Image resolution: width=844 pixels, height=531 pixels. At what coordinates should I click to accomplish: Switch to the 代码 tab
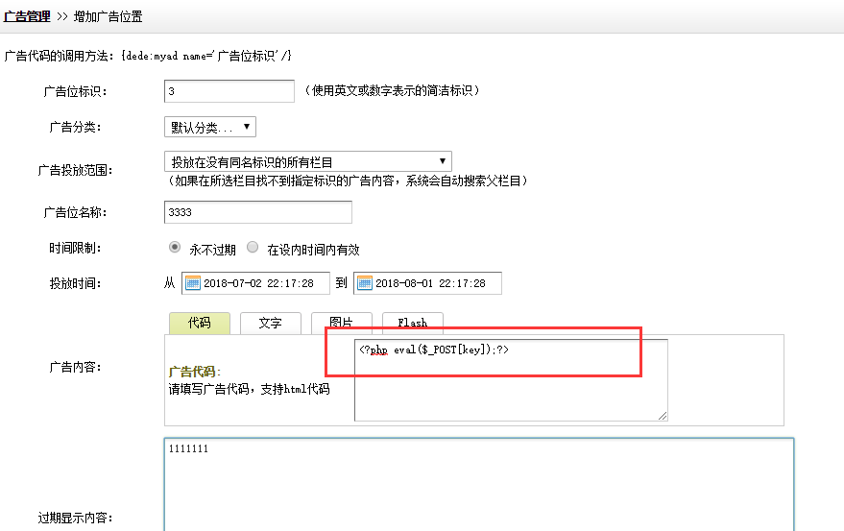(x=200, y=324)
